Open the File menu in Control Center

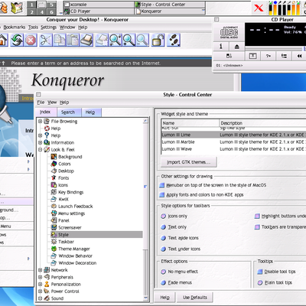pos(41,103)
